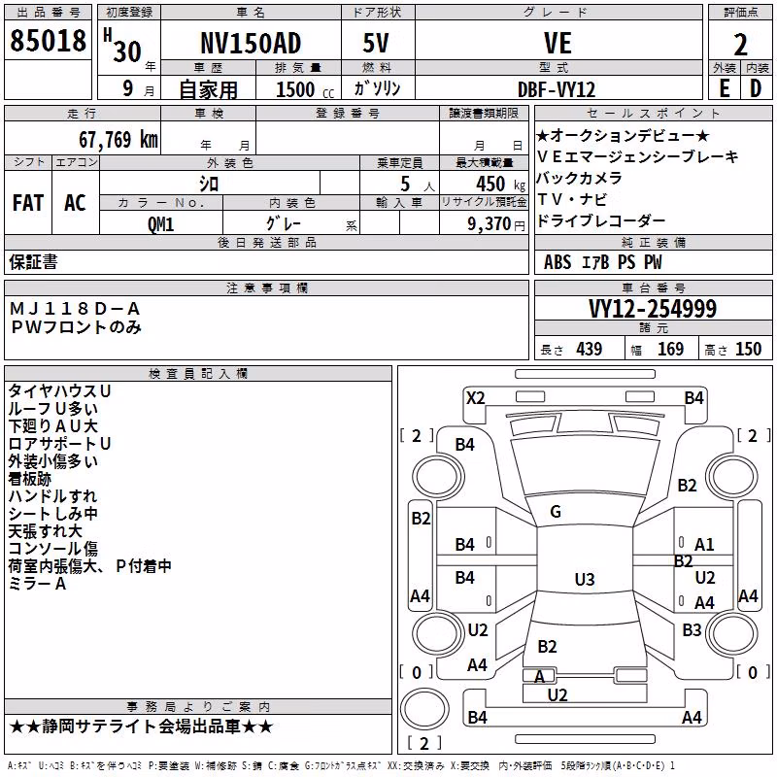Click inspector note コンソール傷
This screenshot has width=777, height=777.
52,549
